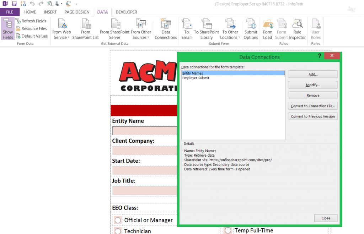The width and height of the screenshot is (364, 234).
Task: Expand the quick access toolbar customize arrow
Action: point(76,4)
